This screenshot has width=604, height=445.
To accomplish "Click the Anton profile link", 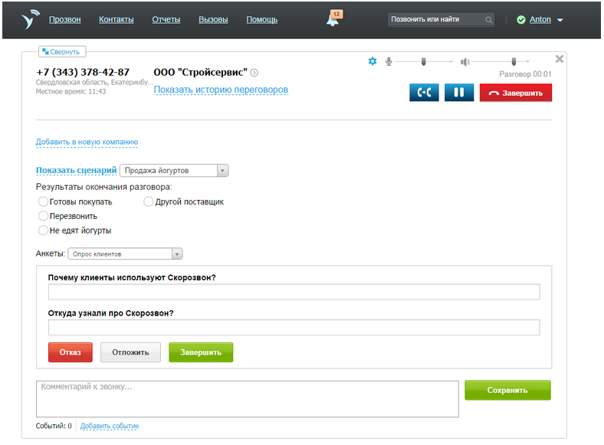I will point(540,19).
